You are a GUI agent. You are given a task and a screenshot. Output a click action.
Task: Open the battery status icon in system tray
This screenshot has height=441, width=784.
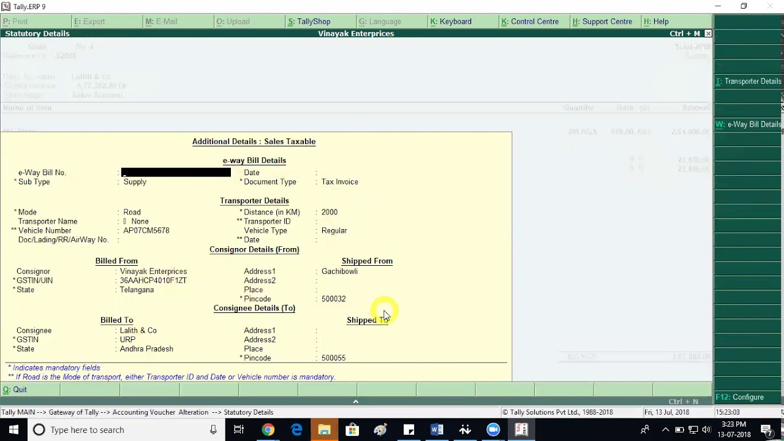(x=679, y=430)
